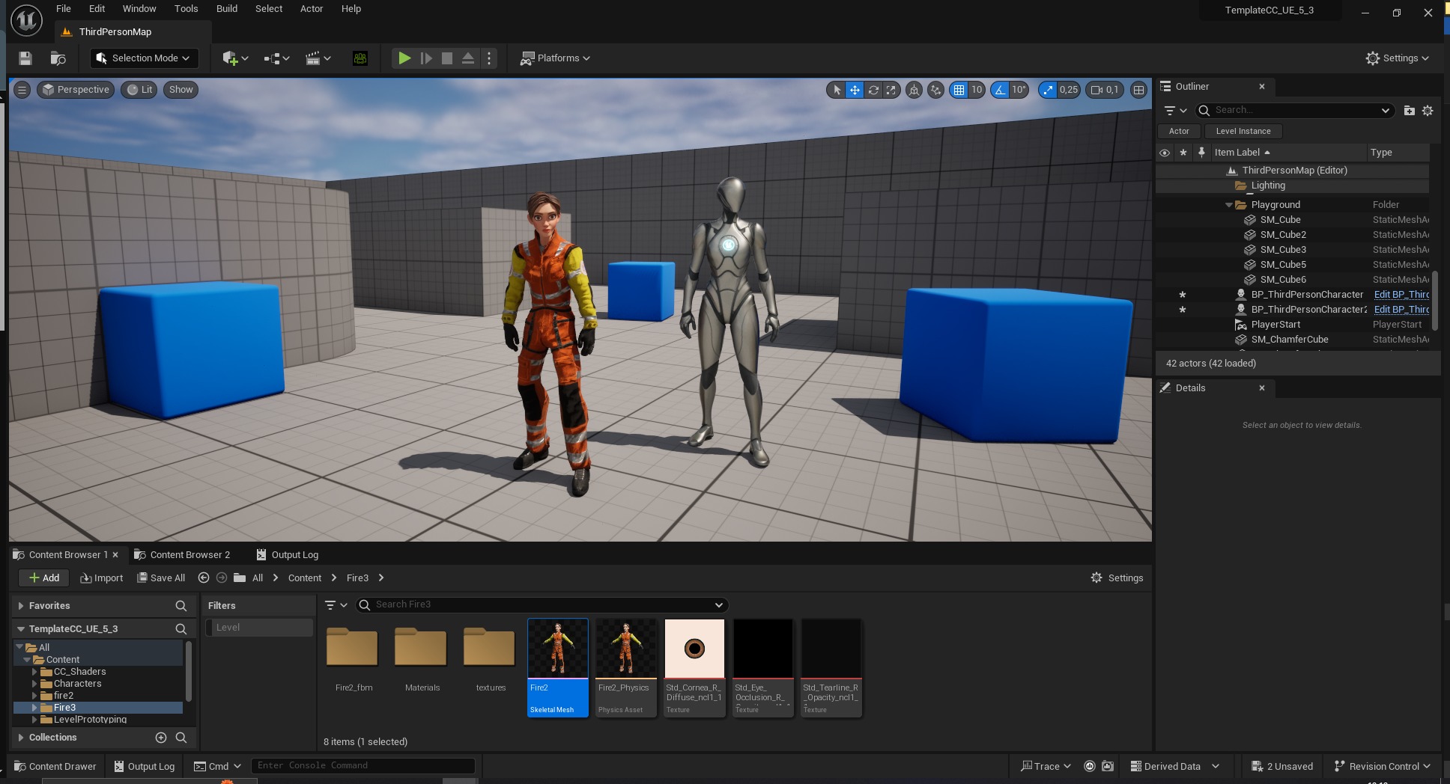Activate the translate move tool in viewport
This screenshot has height=784, width=1450.
tap(855, 90)
